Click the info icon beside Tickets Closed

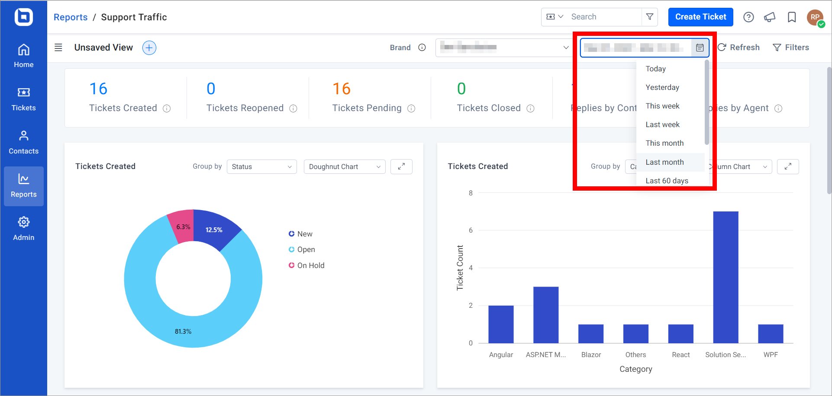530,109
